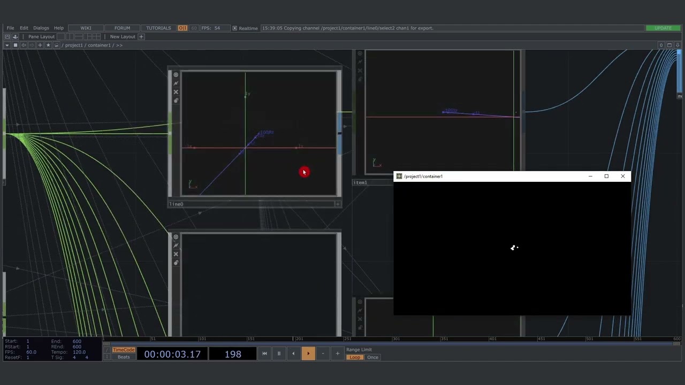Toggle the X flag on line0 node
The image size is (685, 385).
point(176,92)
